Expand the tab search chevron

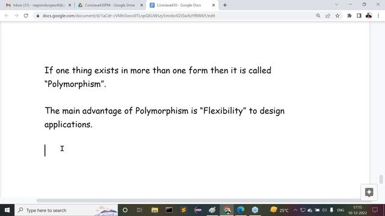(336, 4)
